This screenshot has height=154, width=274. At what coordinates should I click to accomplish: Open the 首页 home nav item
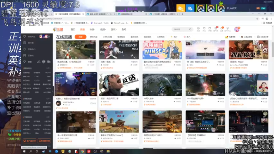(73, 29)
